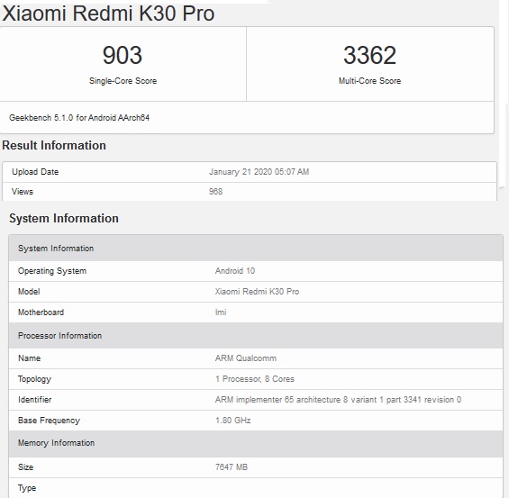Click the 'System Information' table header row

pos(256,249)
